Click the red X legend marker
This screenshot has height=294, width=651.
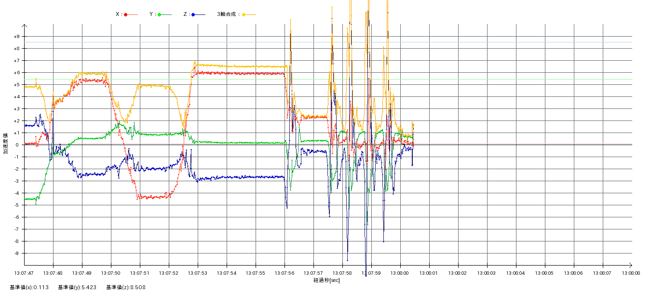point(126,14)
